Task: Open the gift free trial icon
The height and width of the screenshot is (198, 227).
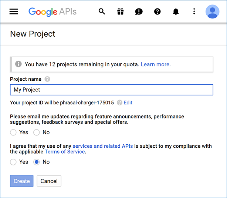Action: [121, 11]
